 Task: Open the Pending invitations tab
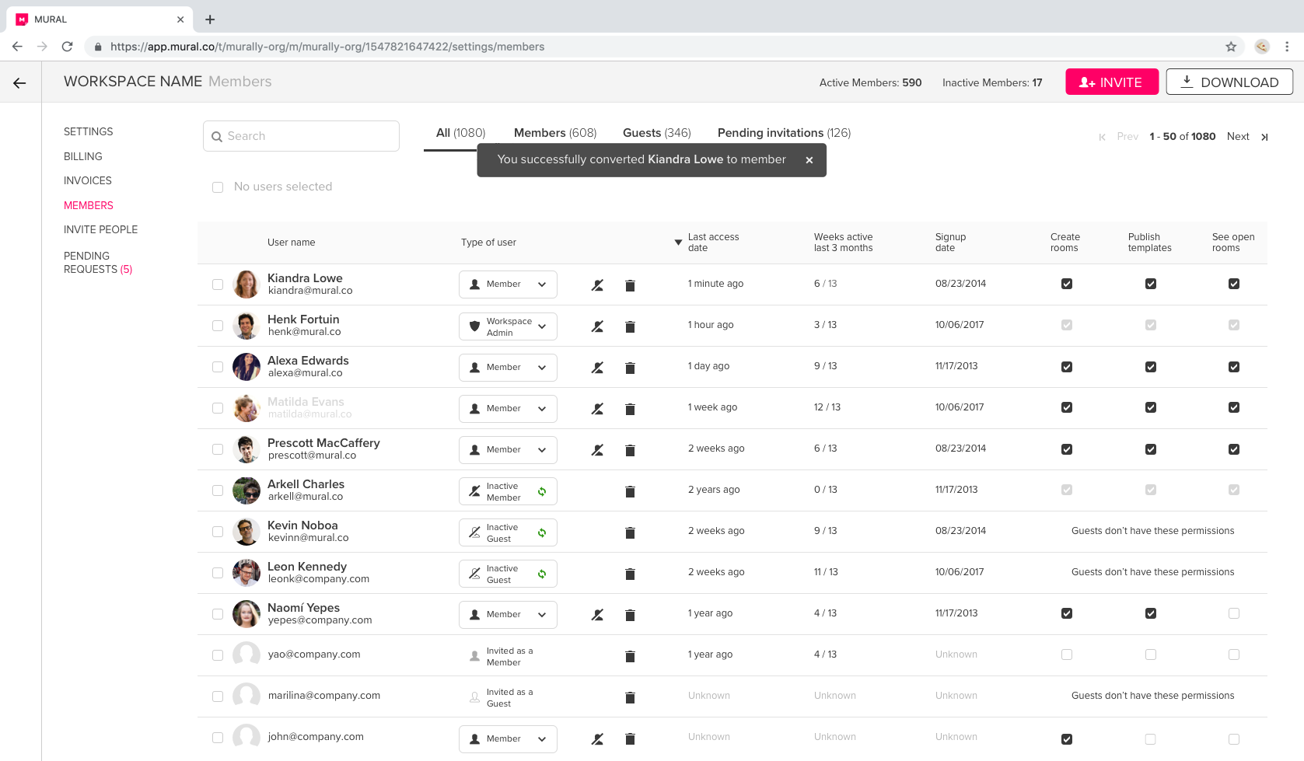click(784, 133)
